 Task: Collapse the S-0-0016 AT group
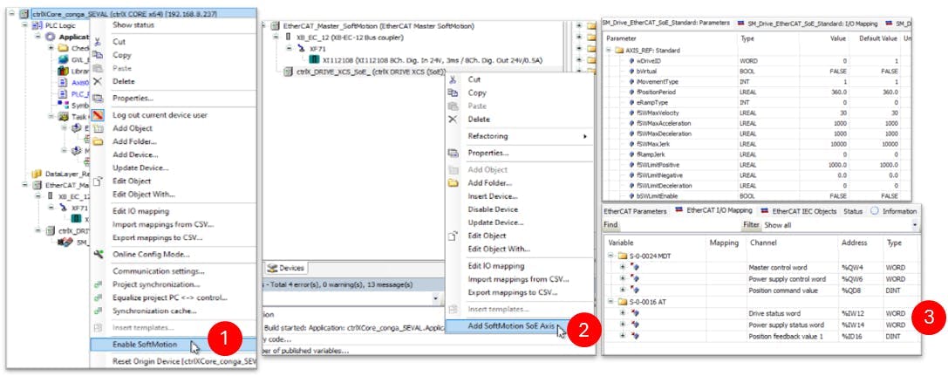click(610, 302)
